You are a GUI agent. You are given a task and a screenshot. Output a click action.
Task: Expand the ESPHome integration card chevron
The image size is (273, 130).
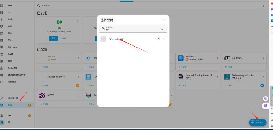(x=263, y=58)
